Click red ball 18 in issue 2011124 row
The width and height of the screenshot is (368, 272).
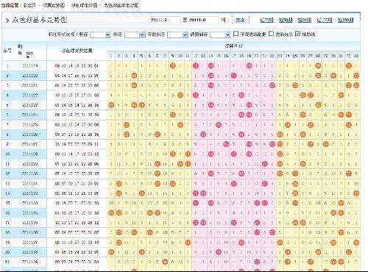[241, 115]
